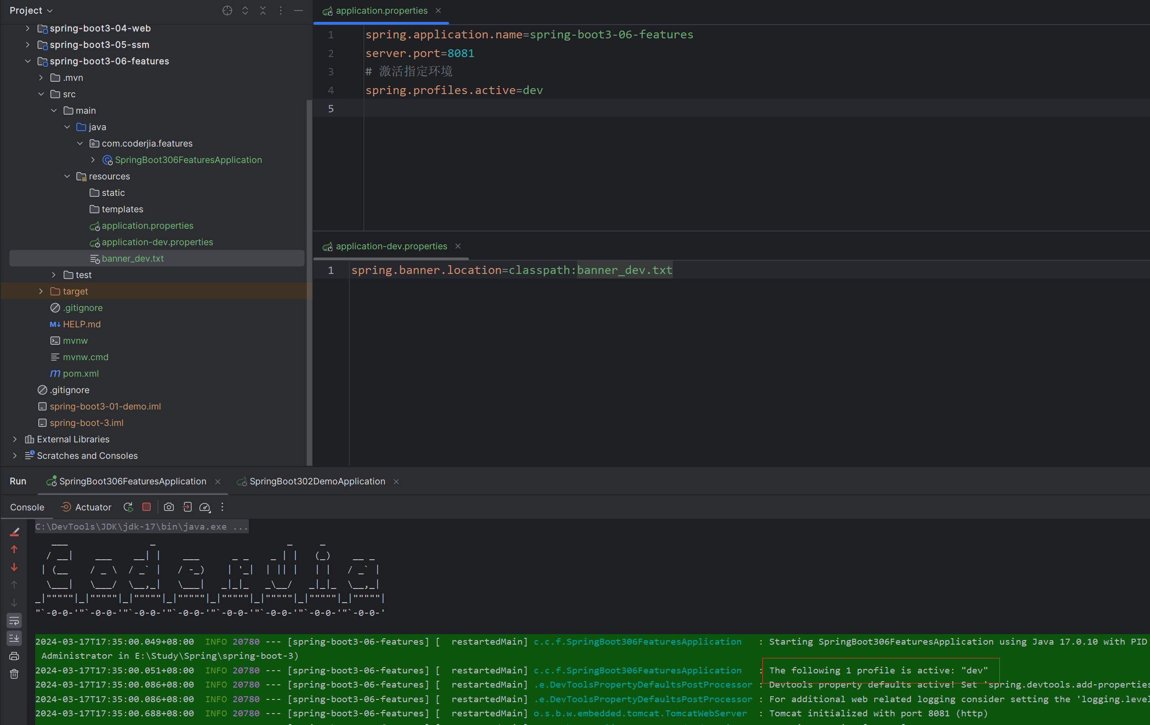Viewport: 1150px width, 725px height.
Task: Capture a thread dump with the camera icon
Action: [168, 507]
